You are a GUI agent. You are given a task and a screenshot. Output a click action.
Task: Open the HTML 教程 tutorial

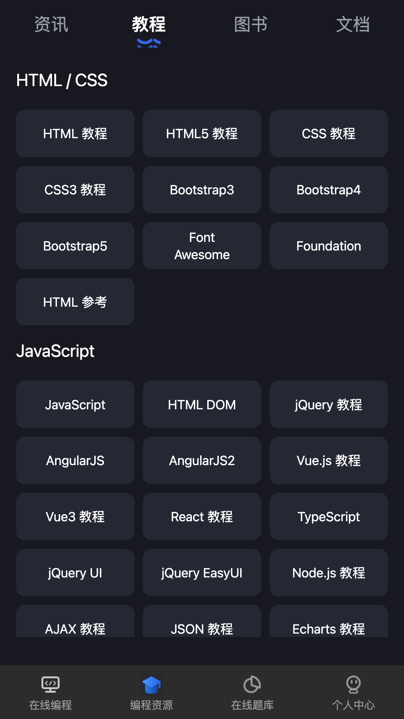(75, 134)
